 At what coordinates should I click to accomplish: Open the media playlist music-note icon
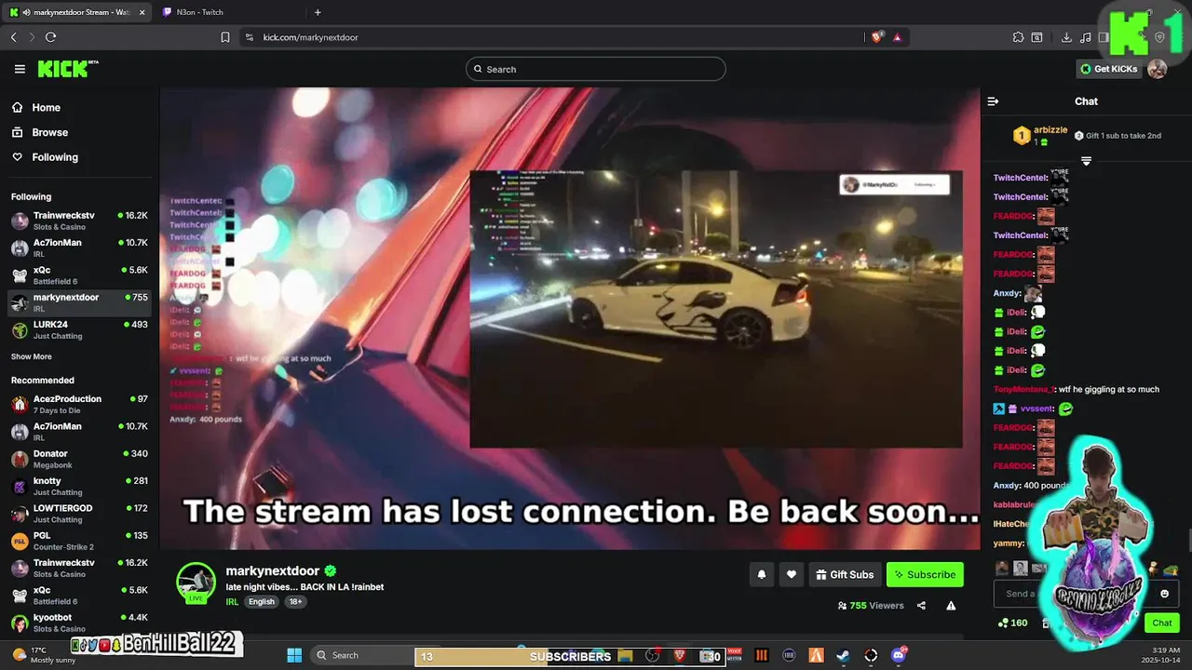tap(1085, 37)
